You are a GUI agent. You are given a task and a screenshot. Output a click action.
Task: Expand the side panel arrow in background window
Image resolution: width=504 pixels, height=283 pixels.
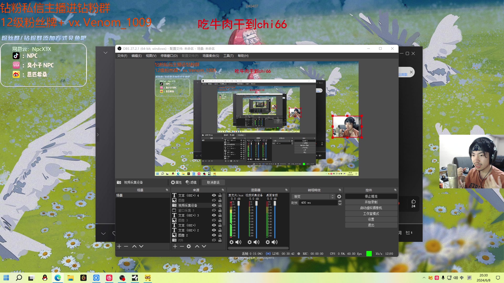[98, 135]
